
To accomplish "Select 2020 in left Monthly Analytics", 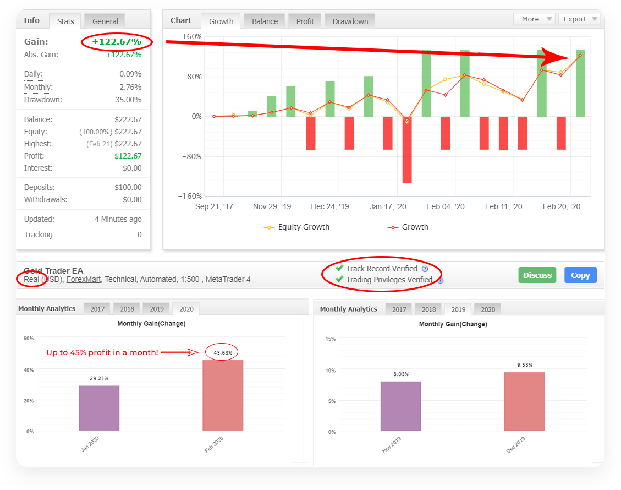I will click(x=186, y=309).
